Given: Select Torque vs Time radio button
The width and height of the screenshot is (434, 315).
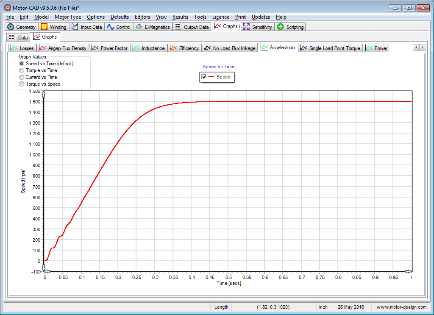Looking at the screenshot, I should [22, 70].
